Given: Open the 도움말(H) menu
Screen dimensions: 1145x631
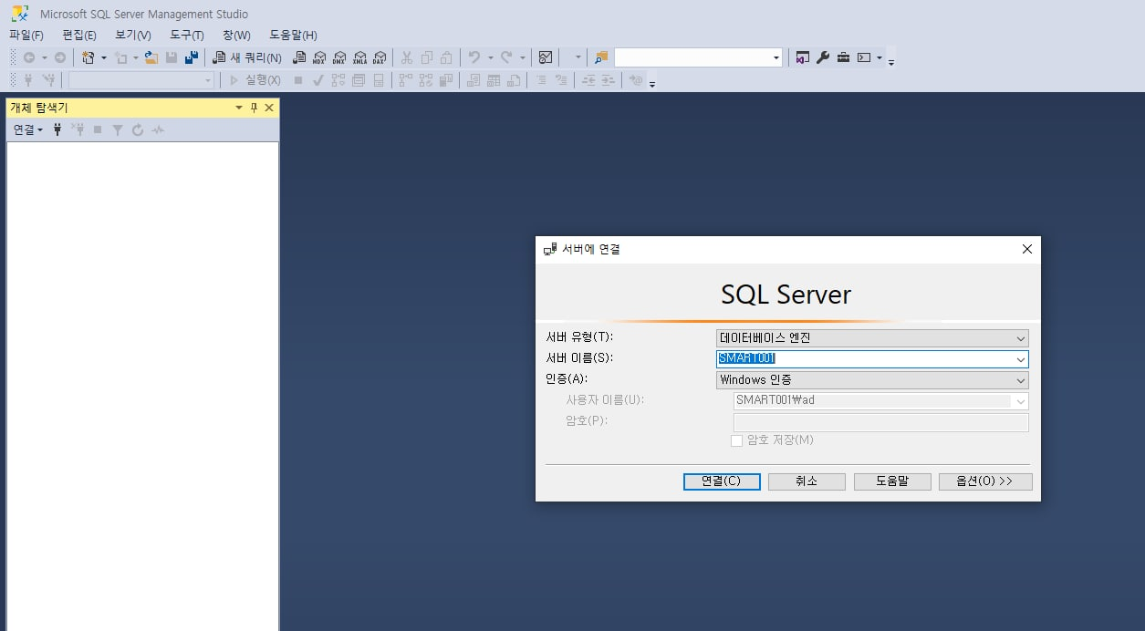Looking at the screenshot, I should (x=293, y=35).
